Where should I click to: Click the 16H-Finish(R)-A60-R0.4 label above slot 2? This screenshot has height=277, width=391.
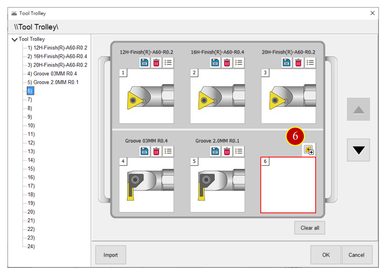click(217, 52)
